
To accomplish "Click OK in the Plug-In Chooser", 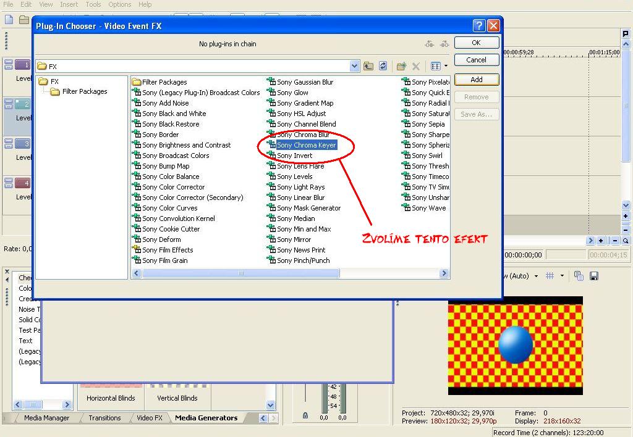I will (x=477, y=43).
